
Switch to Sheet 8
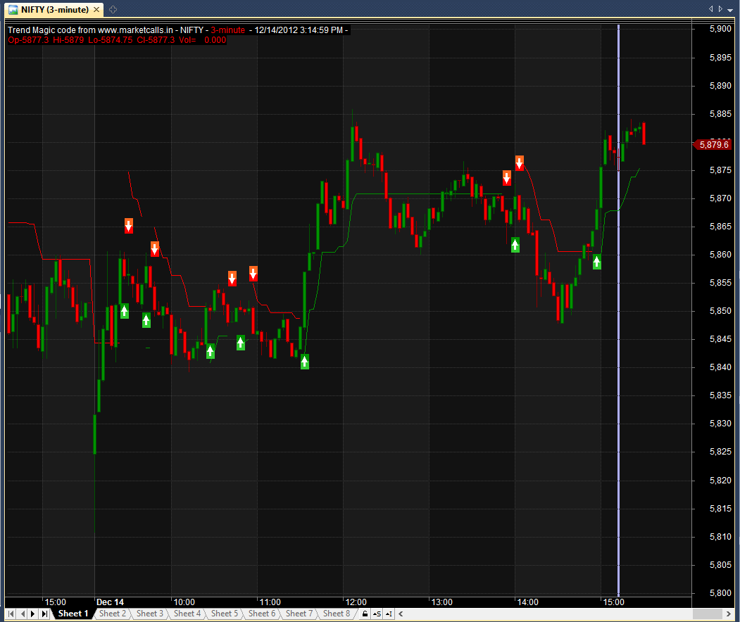tap(336, 614)
